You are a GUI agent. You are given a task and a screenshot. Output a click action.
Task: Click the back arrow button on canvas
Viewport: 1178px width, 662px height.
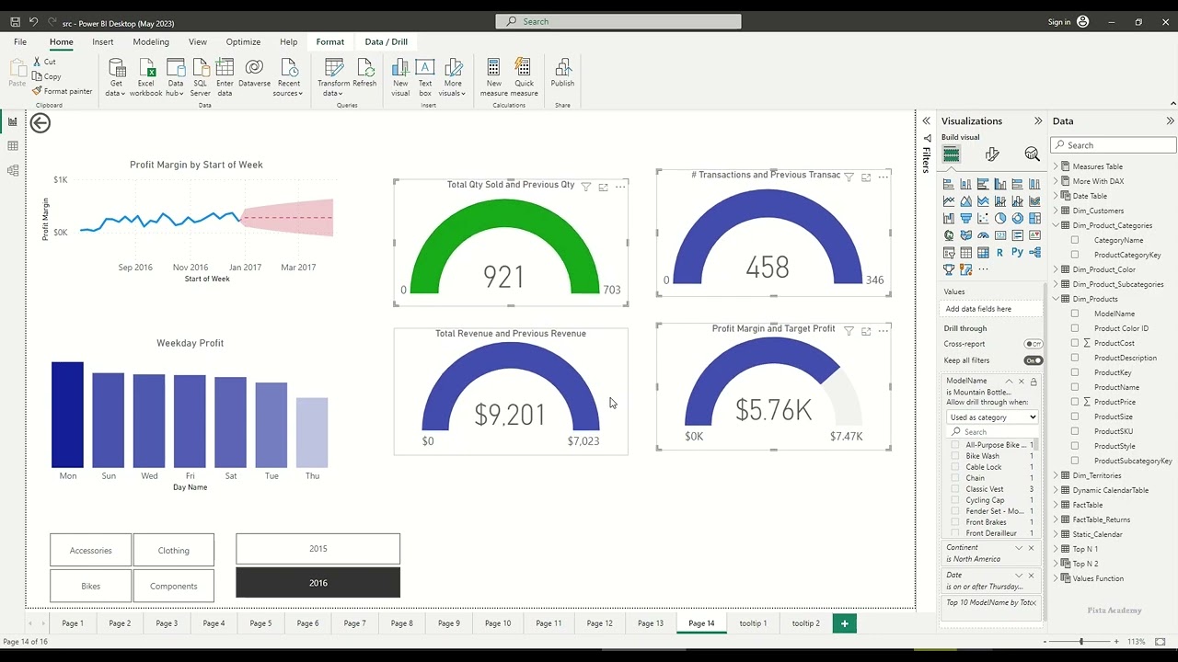point(40,123)
